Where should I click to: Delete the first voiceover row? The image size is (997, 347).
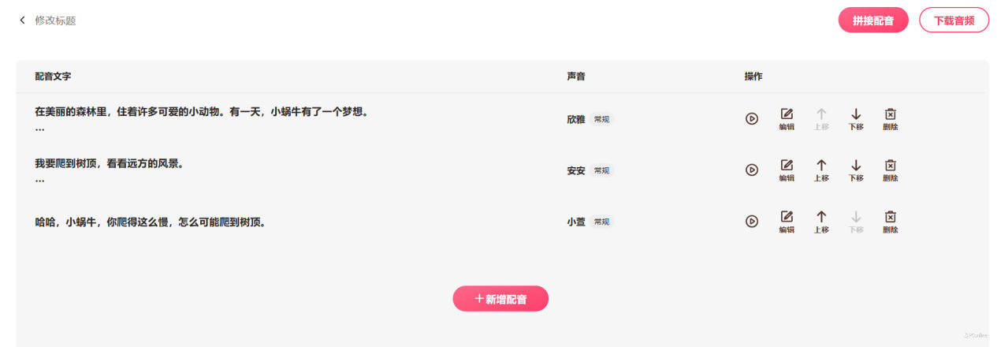tap(891, 119)
